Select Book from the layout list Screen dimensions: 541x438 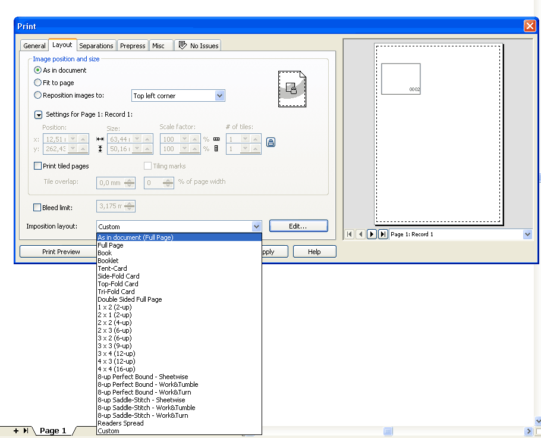[179, 253]
